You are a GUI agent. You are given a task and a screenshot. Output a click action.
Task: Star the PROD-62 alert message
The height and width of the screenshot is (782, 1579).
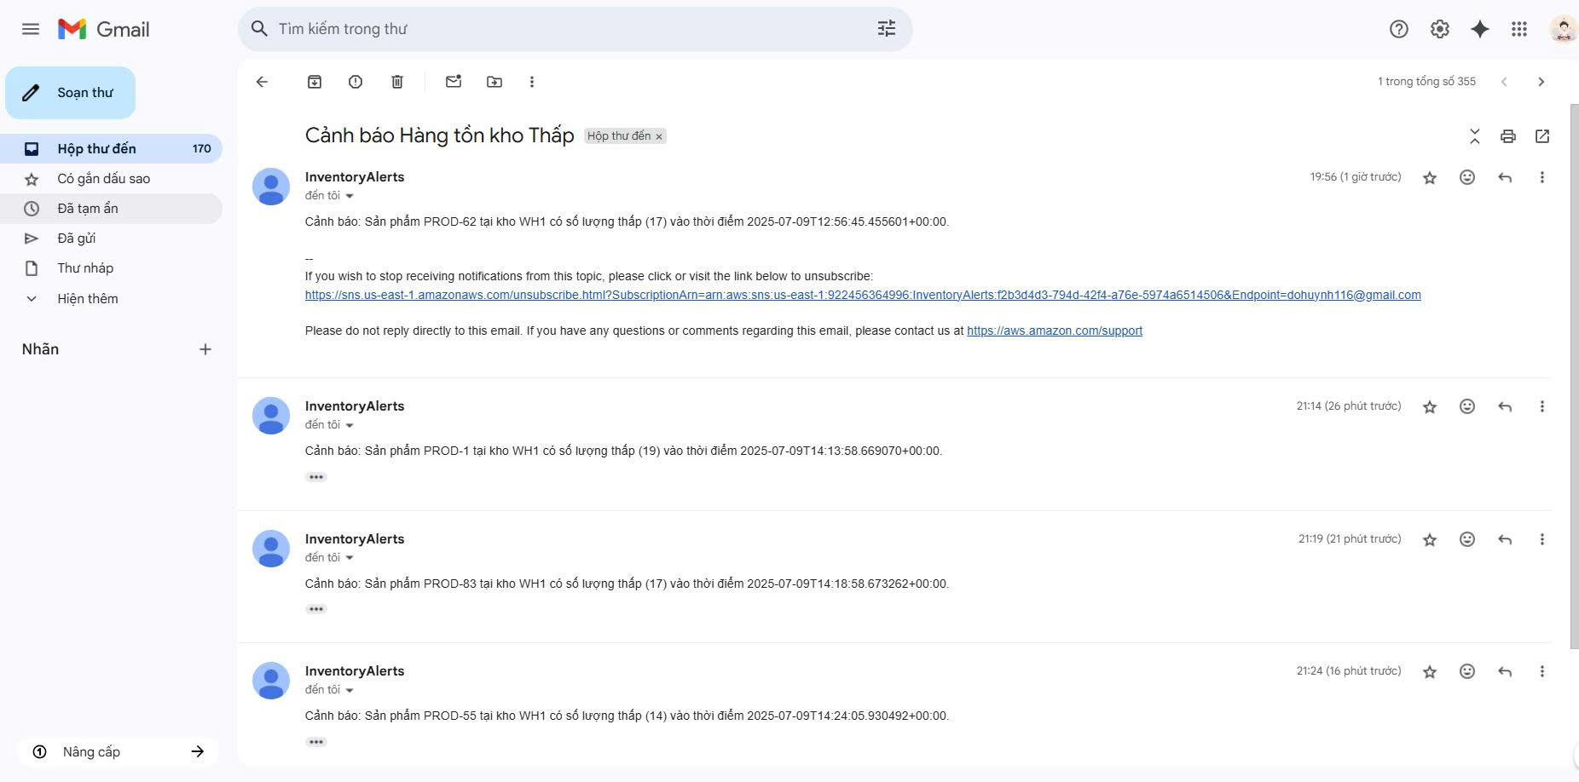[1430, 178]
